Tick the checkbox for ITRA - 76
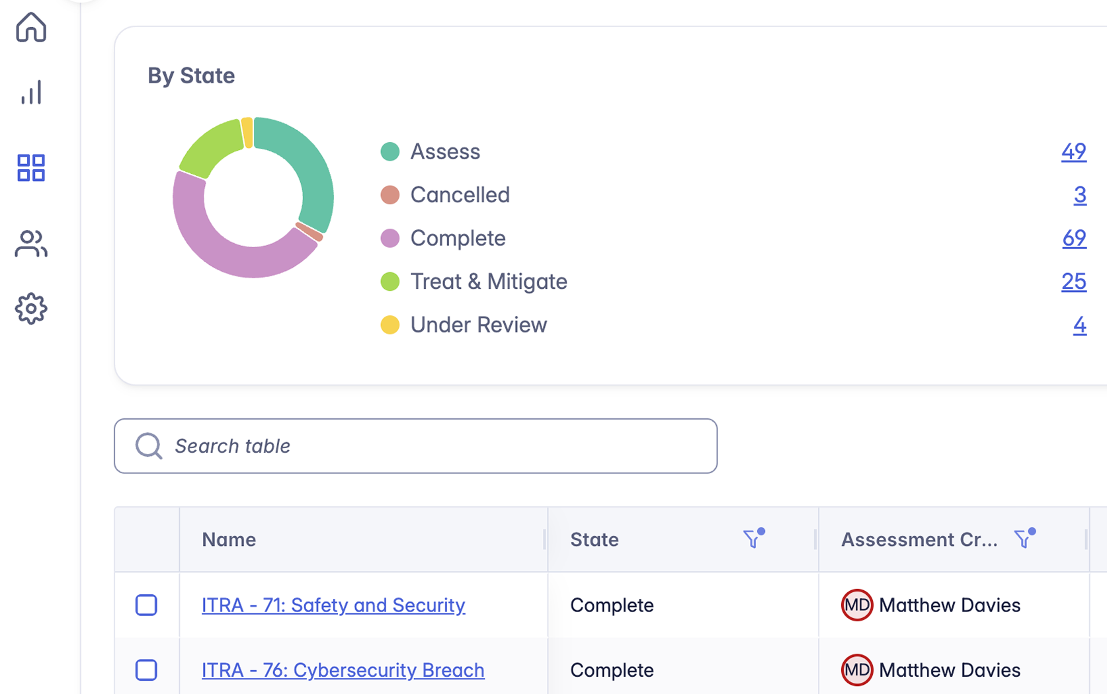The height and width of the screenshot is (694, 1107). tap(146, 670)
